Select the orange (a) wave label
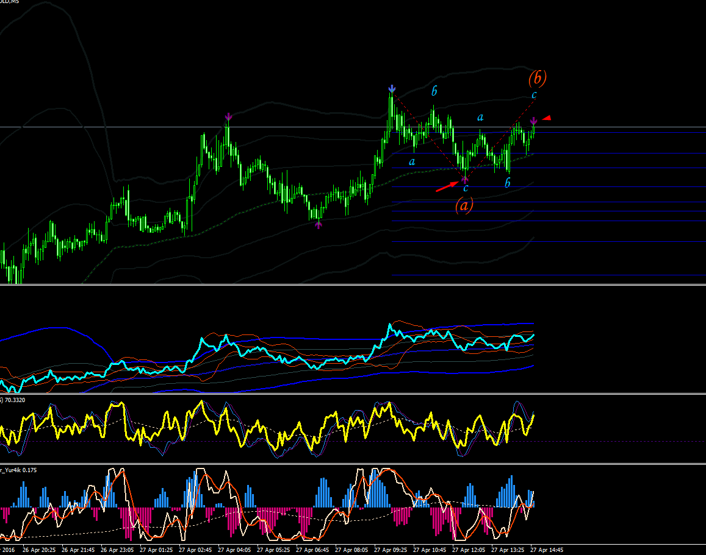The height and width of the screenshot is (555, 706). pyautogui.click(x=464, y=205)
